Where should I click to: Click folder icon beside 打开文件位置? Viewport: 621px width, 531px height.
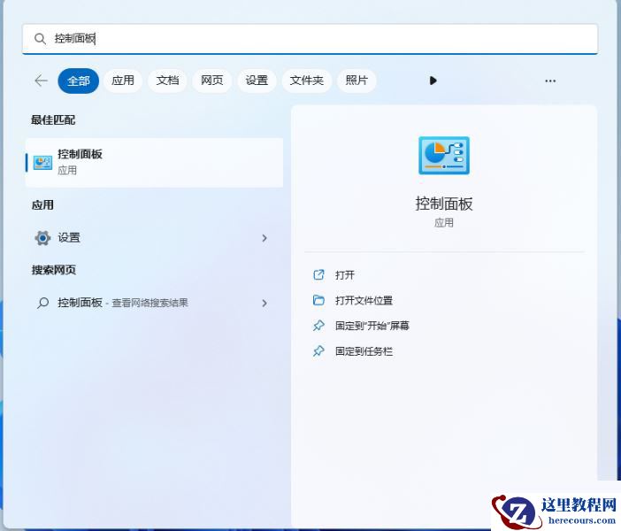click(318, 300)
